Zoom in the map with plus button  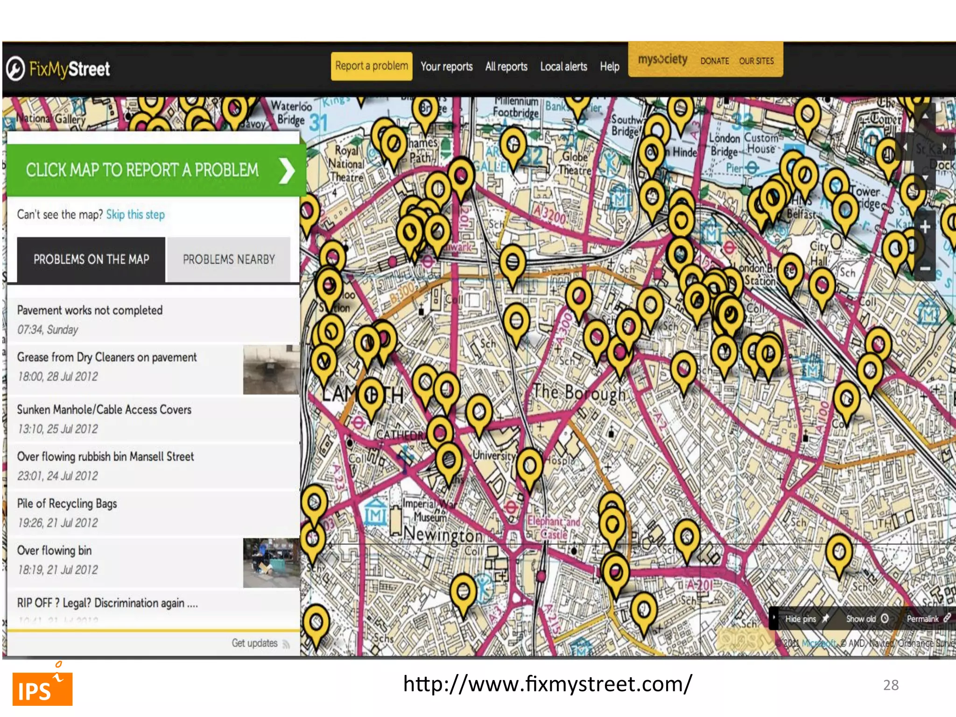point(925,227)
